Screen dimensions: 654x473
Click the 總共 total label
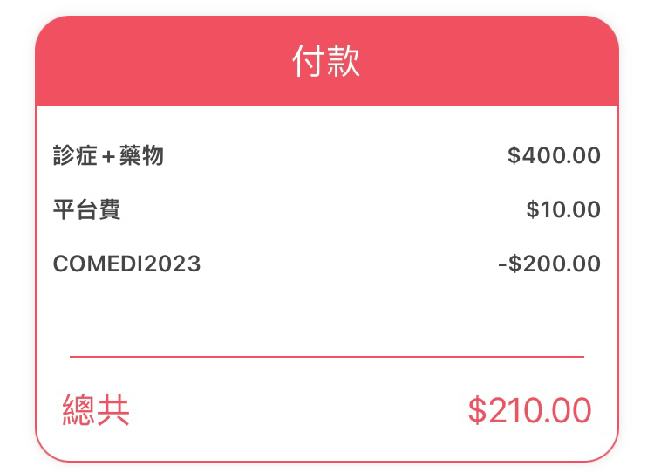96,410
